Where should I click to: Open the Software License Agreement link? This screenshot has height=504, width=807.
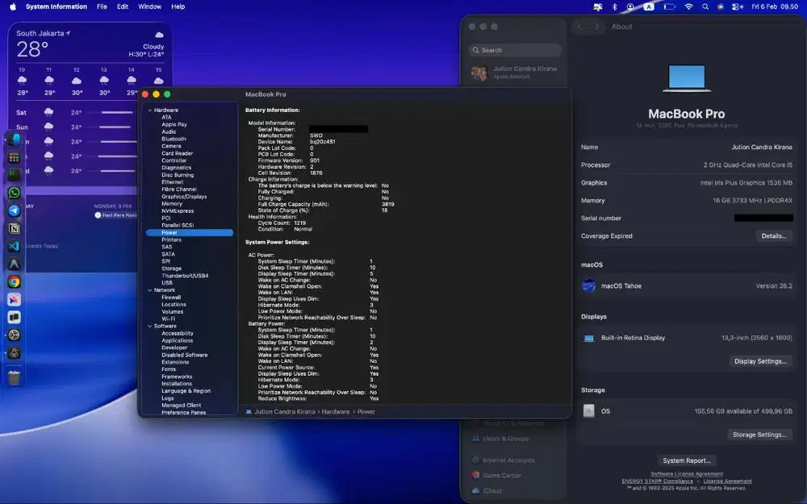pyautogui.click(x=687, y=473)
